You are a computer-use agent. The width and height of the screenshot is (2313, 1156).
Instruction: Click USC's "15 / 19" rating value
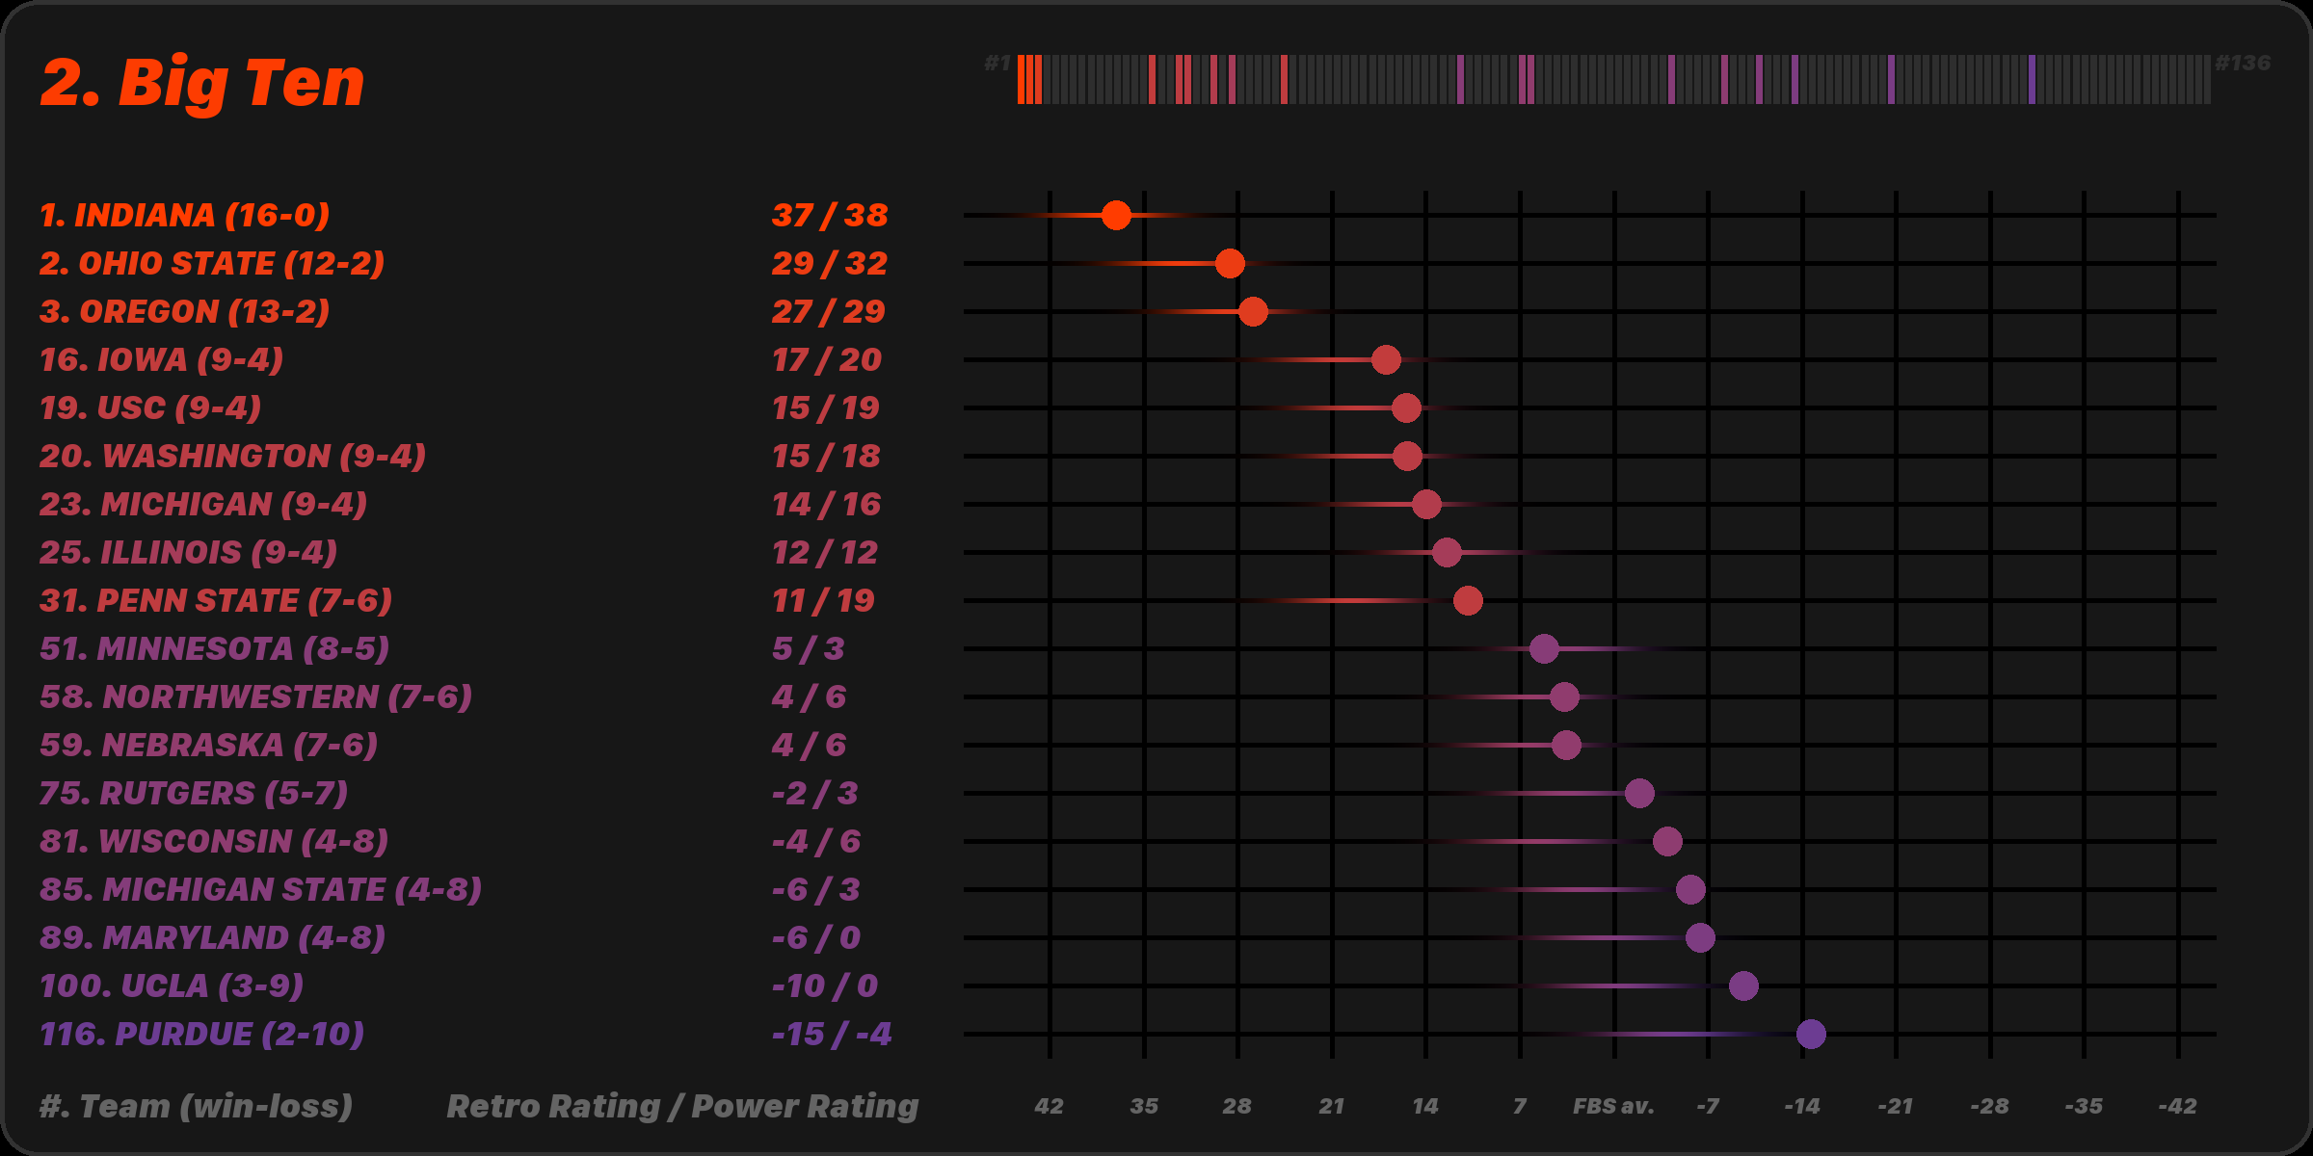tap(826, 407)
